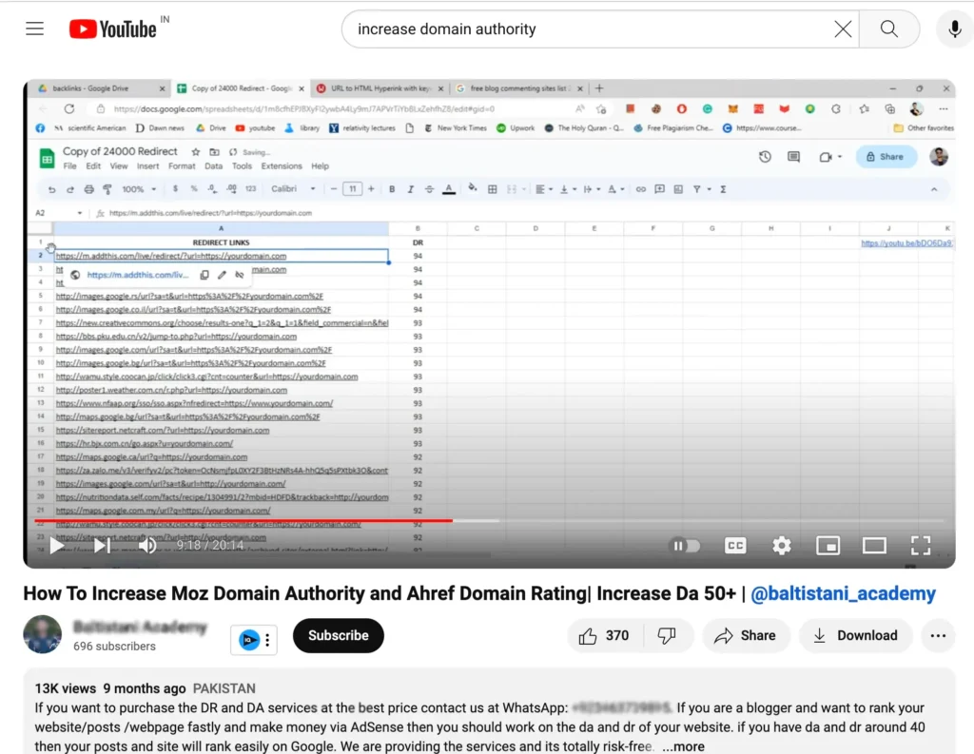Click the text color 'A' in the recorded Sheets toolbar
Image resolution: width=974 pixels, height=754 pixels.
pos(449,189)
